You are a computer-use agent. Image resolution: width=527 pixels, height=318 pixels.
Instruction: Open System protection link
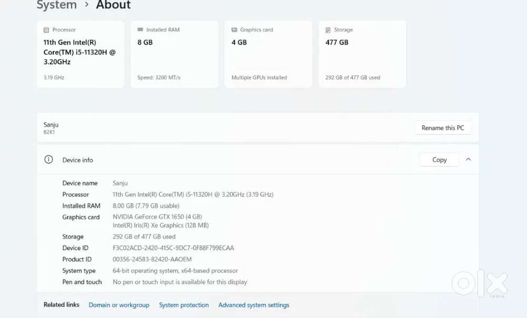(x=184, y=305)
